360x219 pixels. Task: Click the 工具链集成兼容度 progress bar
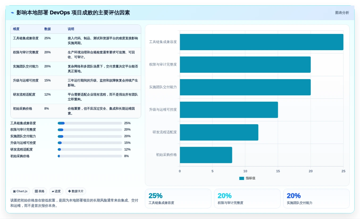click(90, 123)
